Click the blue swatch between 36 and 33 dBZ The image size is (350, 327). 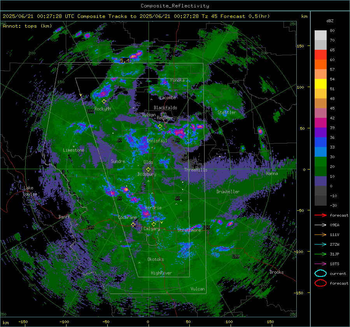tap(320, 142)
